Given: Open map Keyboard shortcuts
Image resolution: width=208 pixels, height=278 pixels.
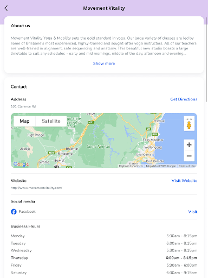Looking at the screenshot, I should [131, 166].
